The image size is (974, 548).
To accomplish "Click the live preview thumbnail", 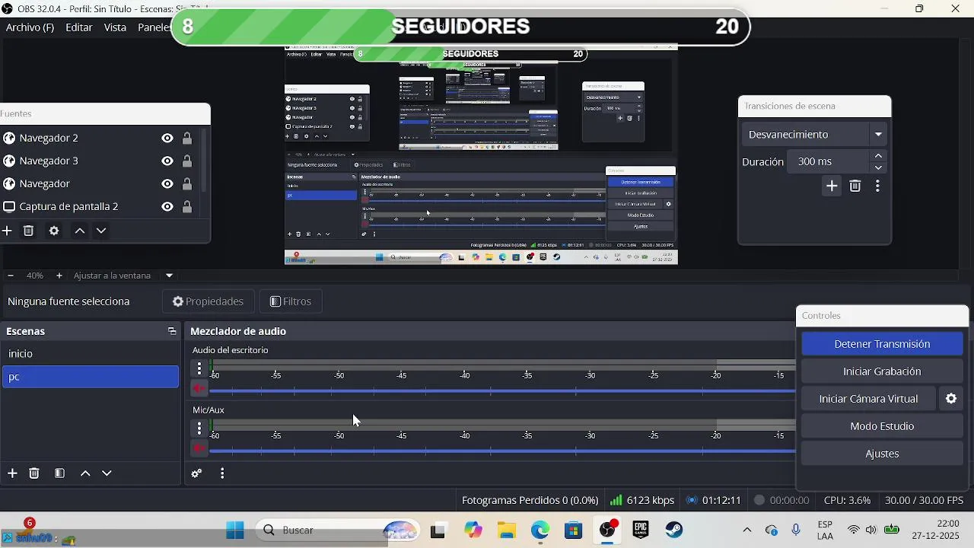I will (481, 155).
